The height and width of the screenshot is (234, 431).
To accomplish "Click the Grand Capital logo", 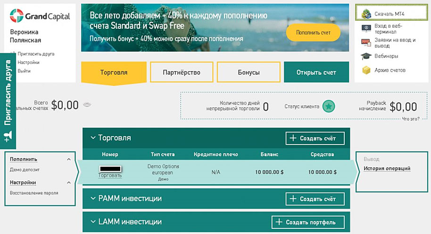I will pos(40,17).
